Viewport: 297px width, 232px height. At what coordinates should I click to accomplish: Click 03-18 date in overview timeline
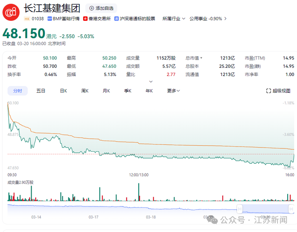point(151,217)
